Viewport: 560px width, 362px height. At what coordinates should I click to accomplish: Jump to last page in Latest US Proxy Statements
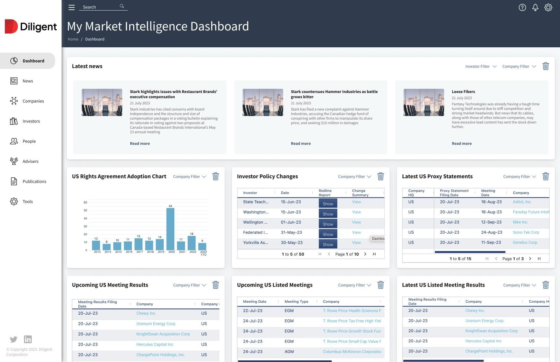point(539,259)
